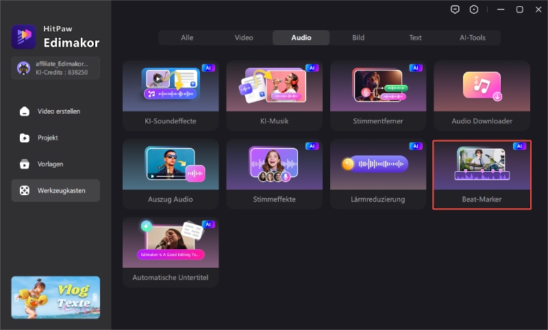Screen dimensions: 548x330
Task: Open Automatische Untertitel tool
Action: click(171, 252)
